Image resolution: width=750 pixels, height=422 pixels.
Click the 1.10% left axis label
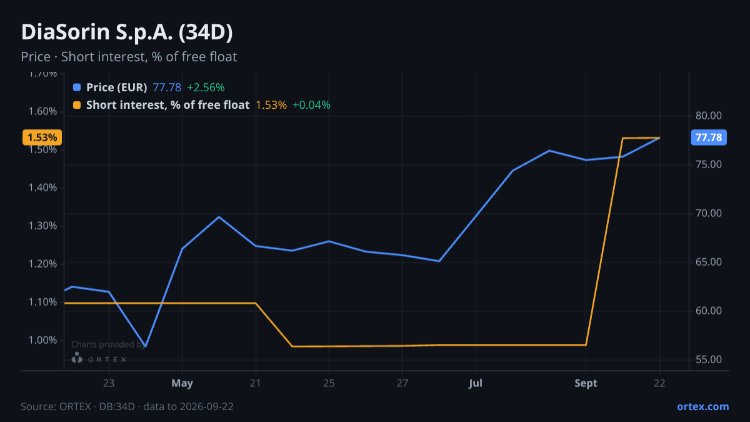click(x=43, y=302)
